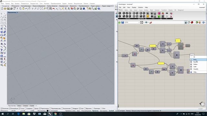
Task: Click red preview mesh icon in Grasshopper
Action: (192, 23)
